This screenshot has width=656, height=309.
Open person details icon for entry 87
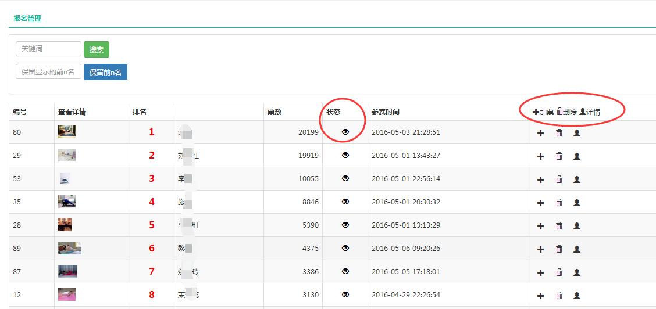pyautogui.click(x=577, y=272)
